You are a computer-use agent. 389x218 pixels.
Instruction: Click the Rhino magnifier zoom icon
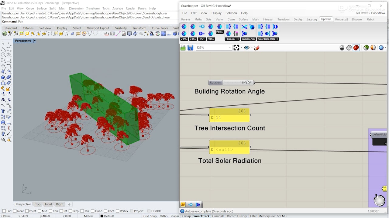coord(152,34)
